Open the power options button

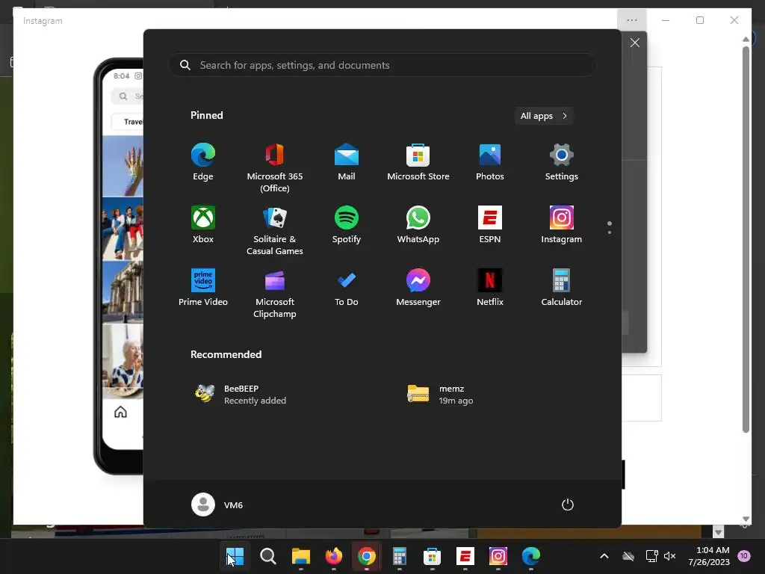click(568, 504)
